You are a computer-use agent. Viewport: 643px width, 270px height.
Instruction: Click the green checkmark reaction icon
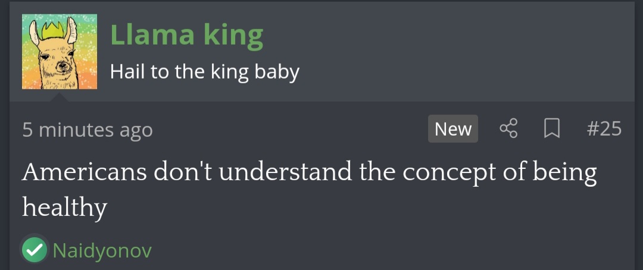35,250
